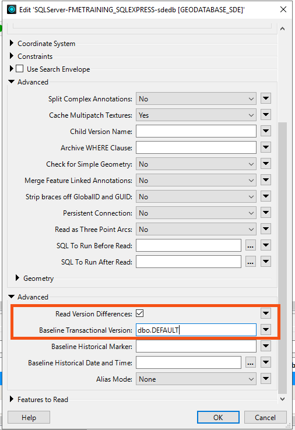
Task: Click Archive WHERE Clause text field
Action: pos(196,148)
